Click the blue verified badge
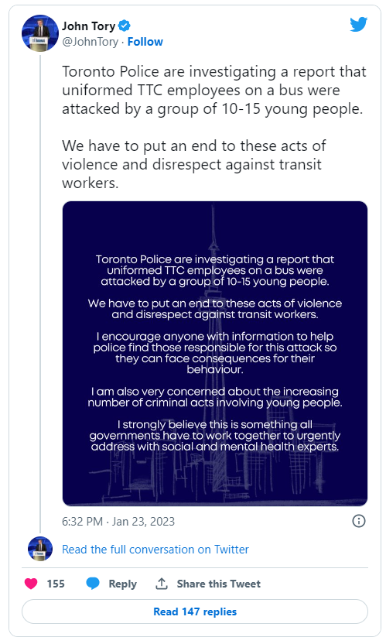The width and height of the screenshot is (386, 644). point(125,26)
